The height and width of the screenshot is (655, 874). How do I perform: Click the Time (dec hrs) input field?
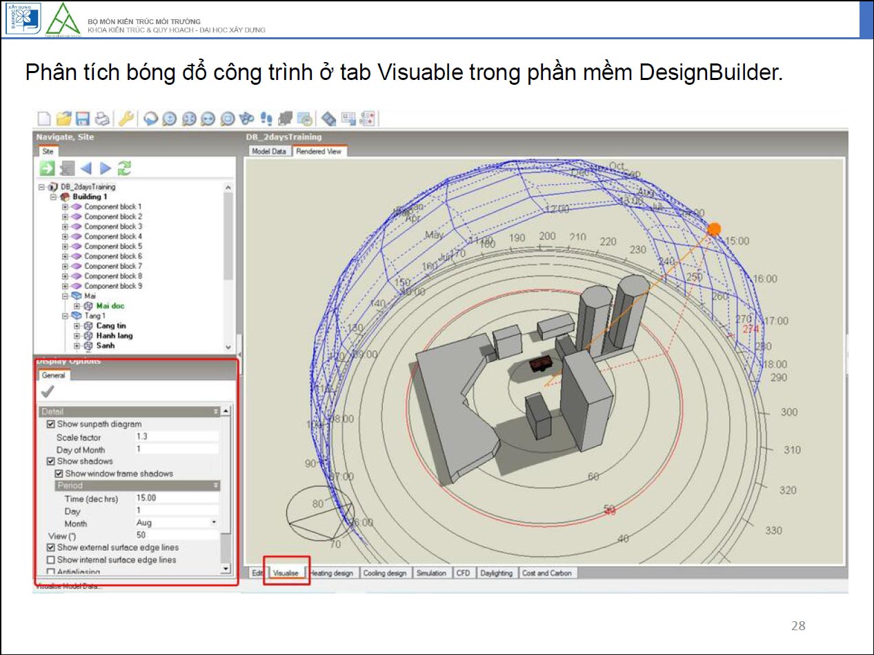pyautogui.click(x=177, y=498)
